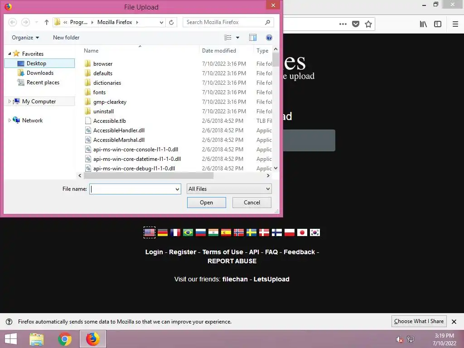Expand the My Computer tree node
The width and height of the screenshot is (464, 348).
coord(10,101)
